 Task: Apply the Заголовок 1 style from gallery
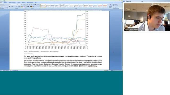(x=53, y=6)
